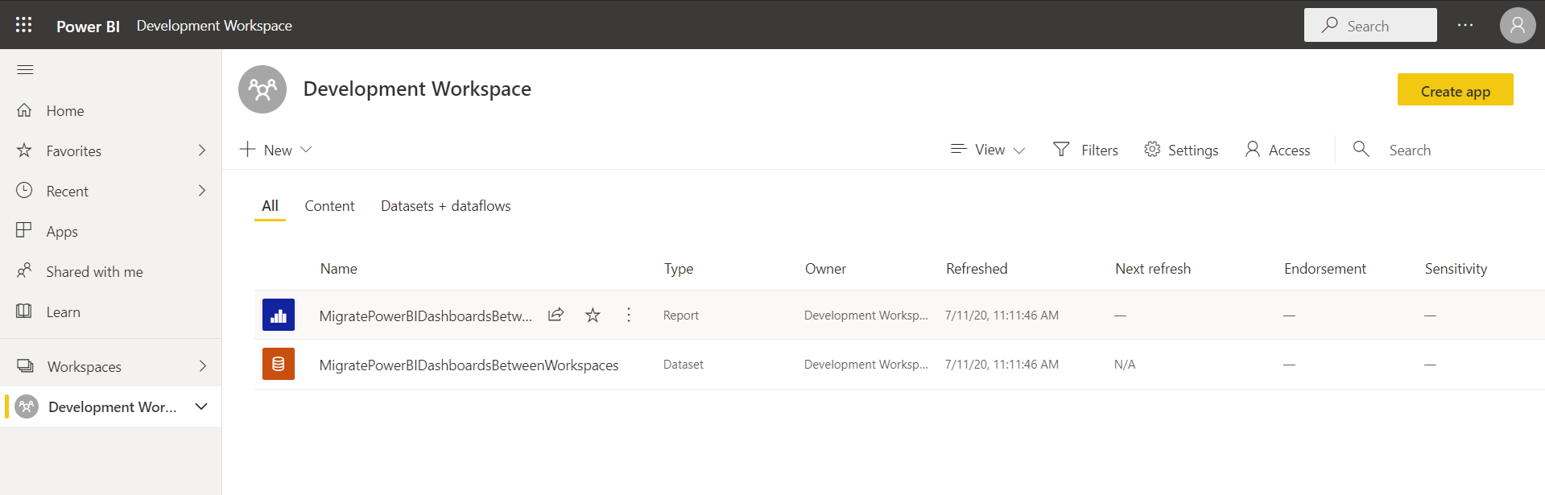Open more options for the report
This screenshot has height=495, width=1545.
pos(629,315)
